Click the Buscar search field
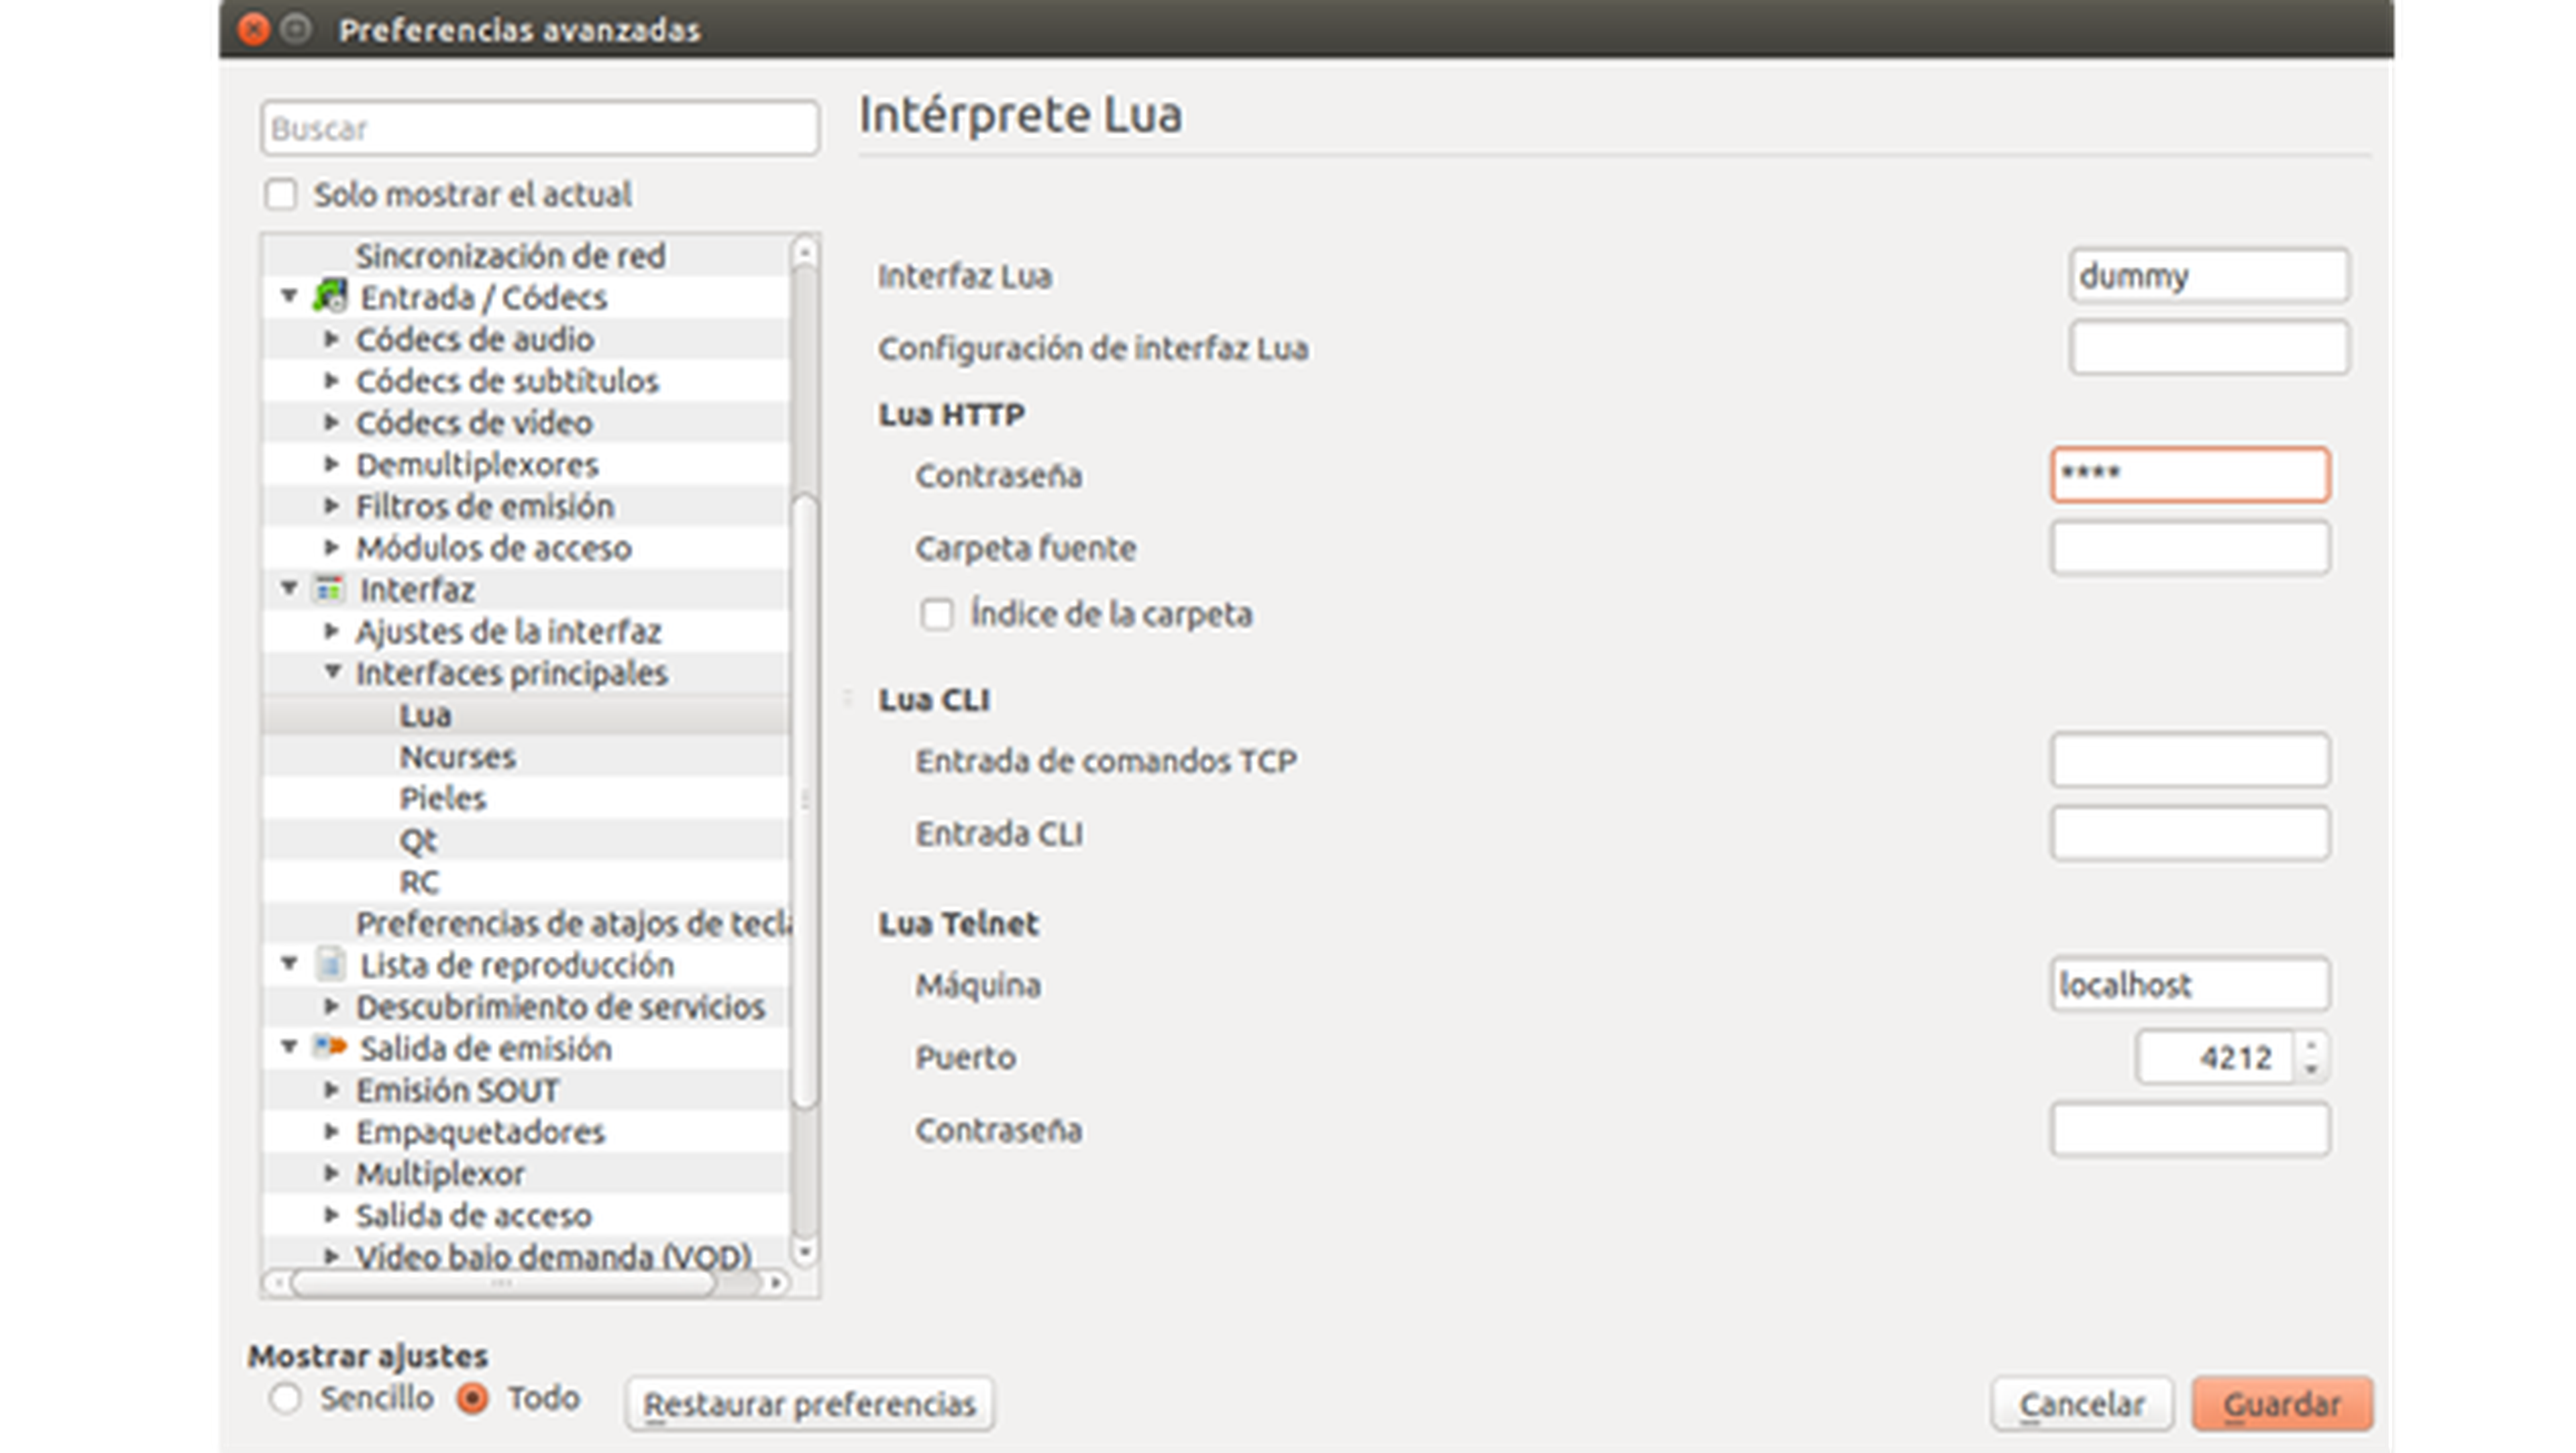The width and height of the screenshot is (2576, 1453). click(540, 128)
